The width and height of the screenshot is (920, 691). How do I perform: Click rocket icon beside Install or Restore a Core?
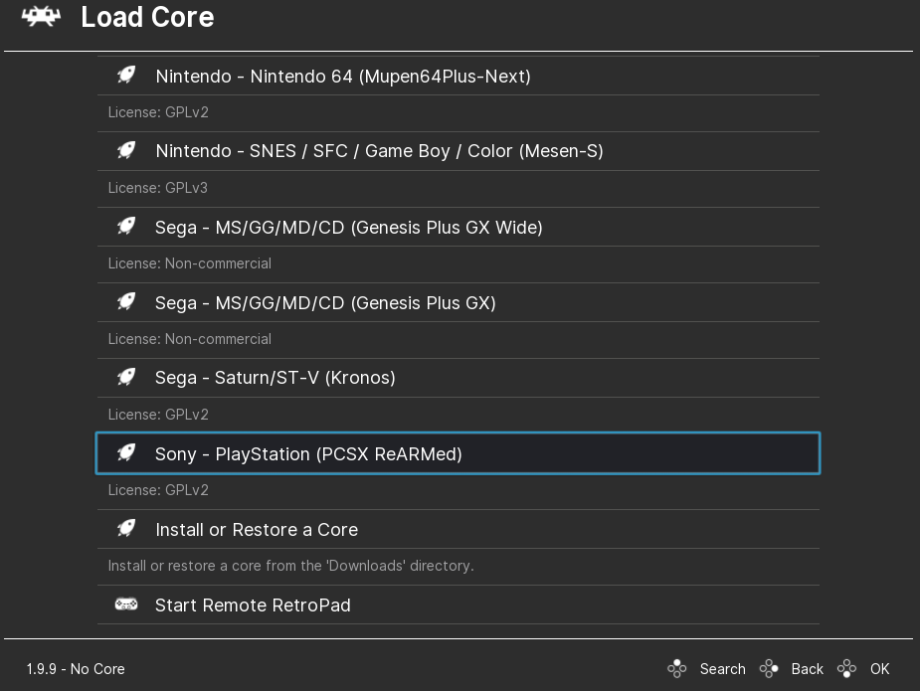(126, 529)
